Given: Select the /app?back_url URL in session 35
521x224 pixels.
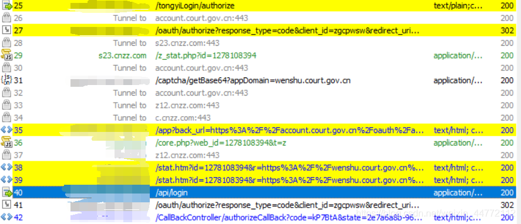Looking at the screenshot, I should pyautogui.click(x=290, y=130).
